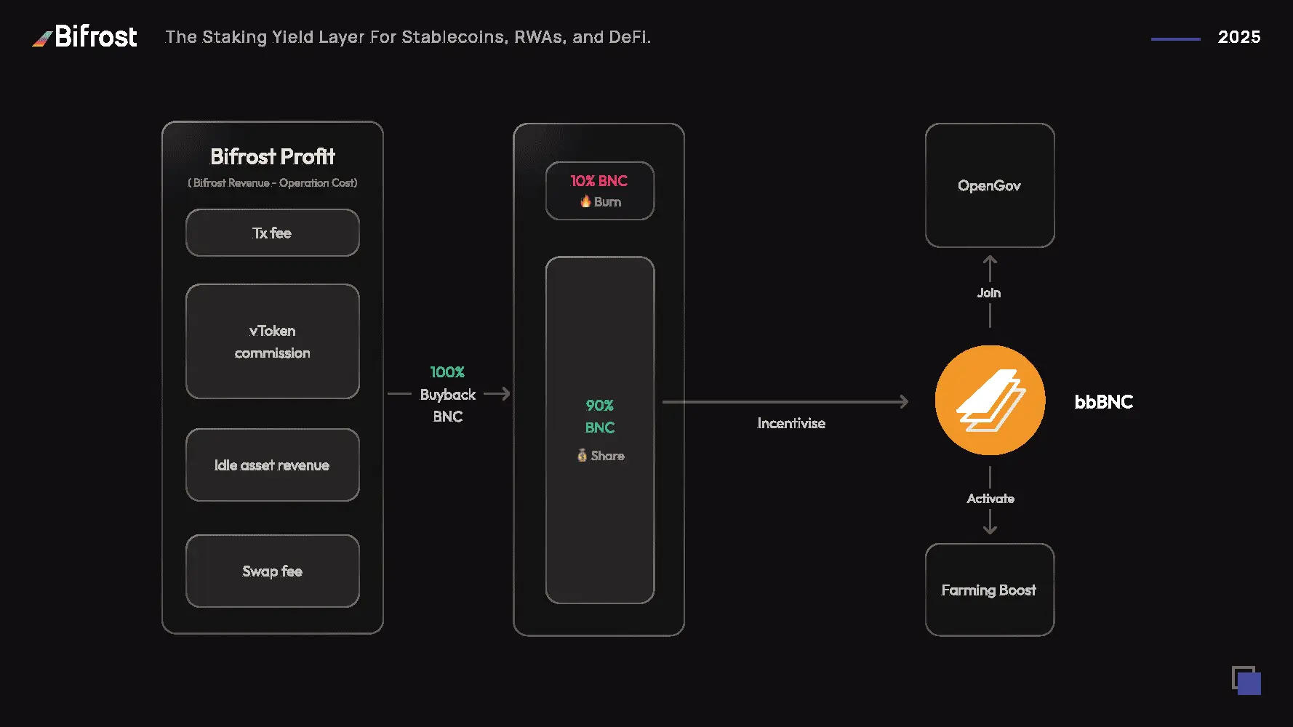Screen dimensions: 1293x727
Task: Click the 100% Buyback BNC label
Action: point(448,394)
